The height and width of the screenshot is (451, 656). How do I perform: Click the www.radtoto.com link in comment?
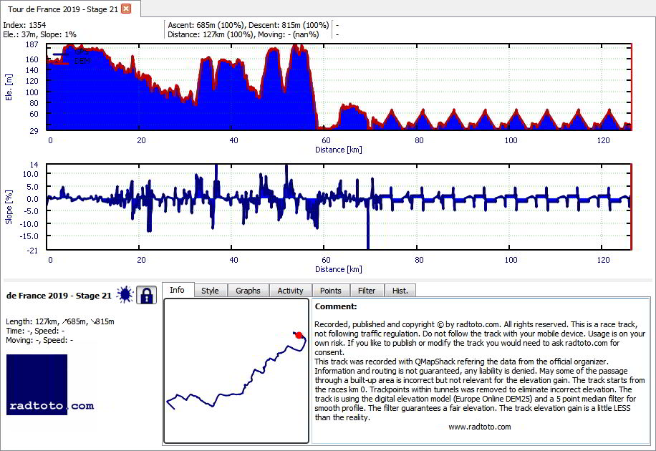pyautogui.click(x=479, y=427)
